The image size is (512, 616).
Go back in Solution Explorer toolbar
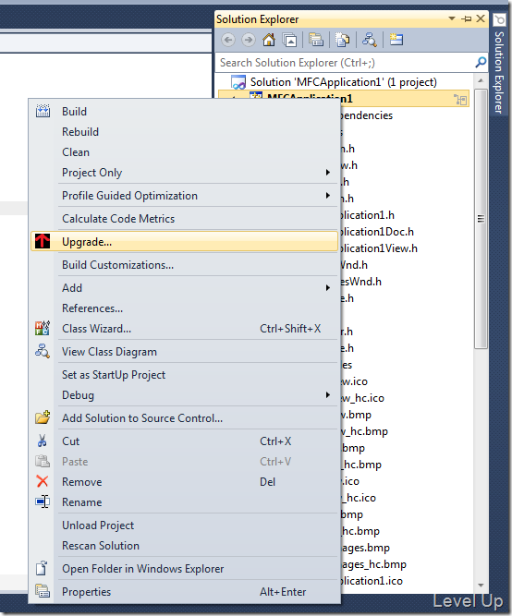coord(228,40)
